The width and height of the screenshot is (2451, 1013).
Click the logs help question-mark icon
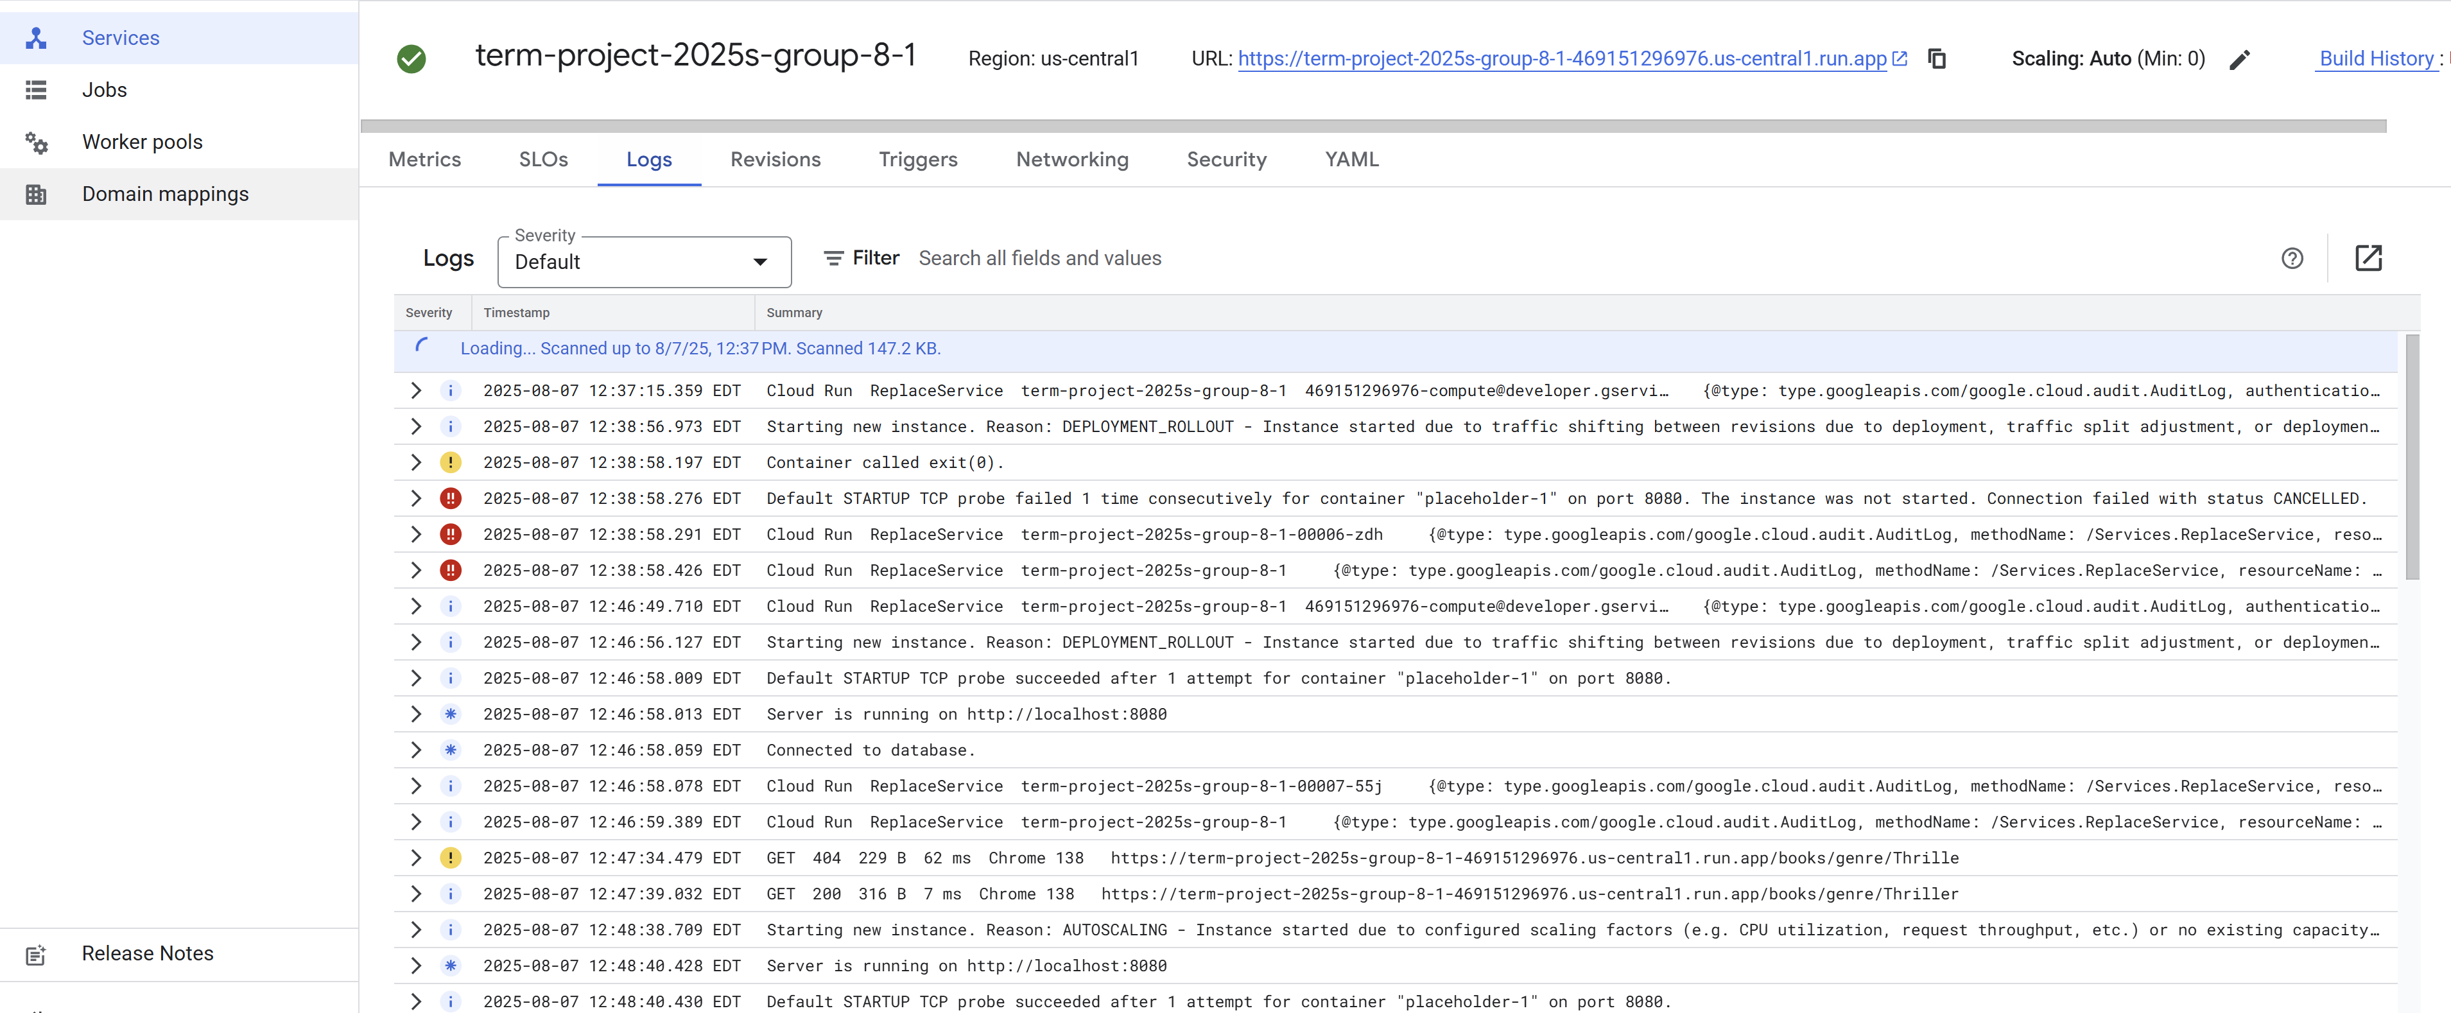[x=2292, y=258]
